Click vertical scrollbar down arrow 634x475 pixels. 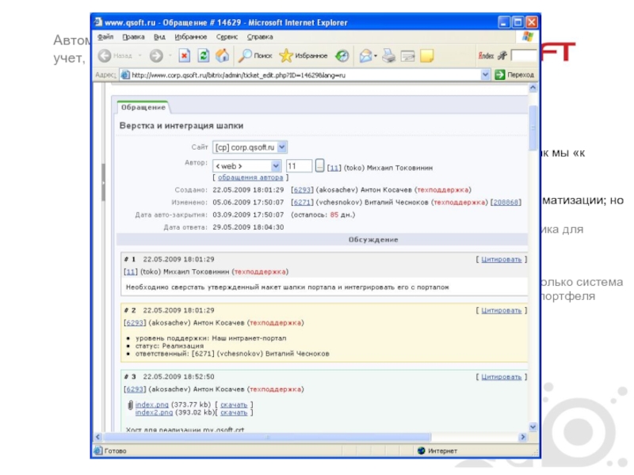click(533, 427)
